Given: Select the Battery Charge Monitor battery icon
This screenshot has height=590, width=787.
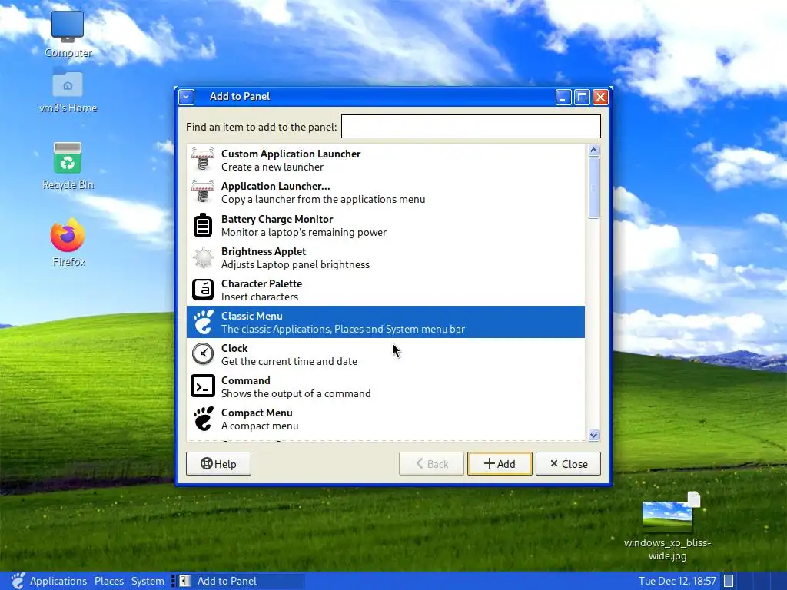Looking at the screenshot, I should [203, 225].
